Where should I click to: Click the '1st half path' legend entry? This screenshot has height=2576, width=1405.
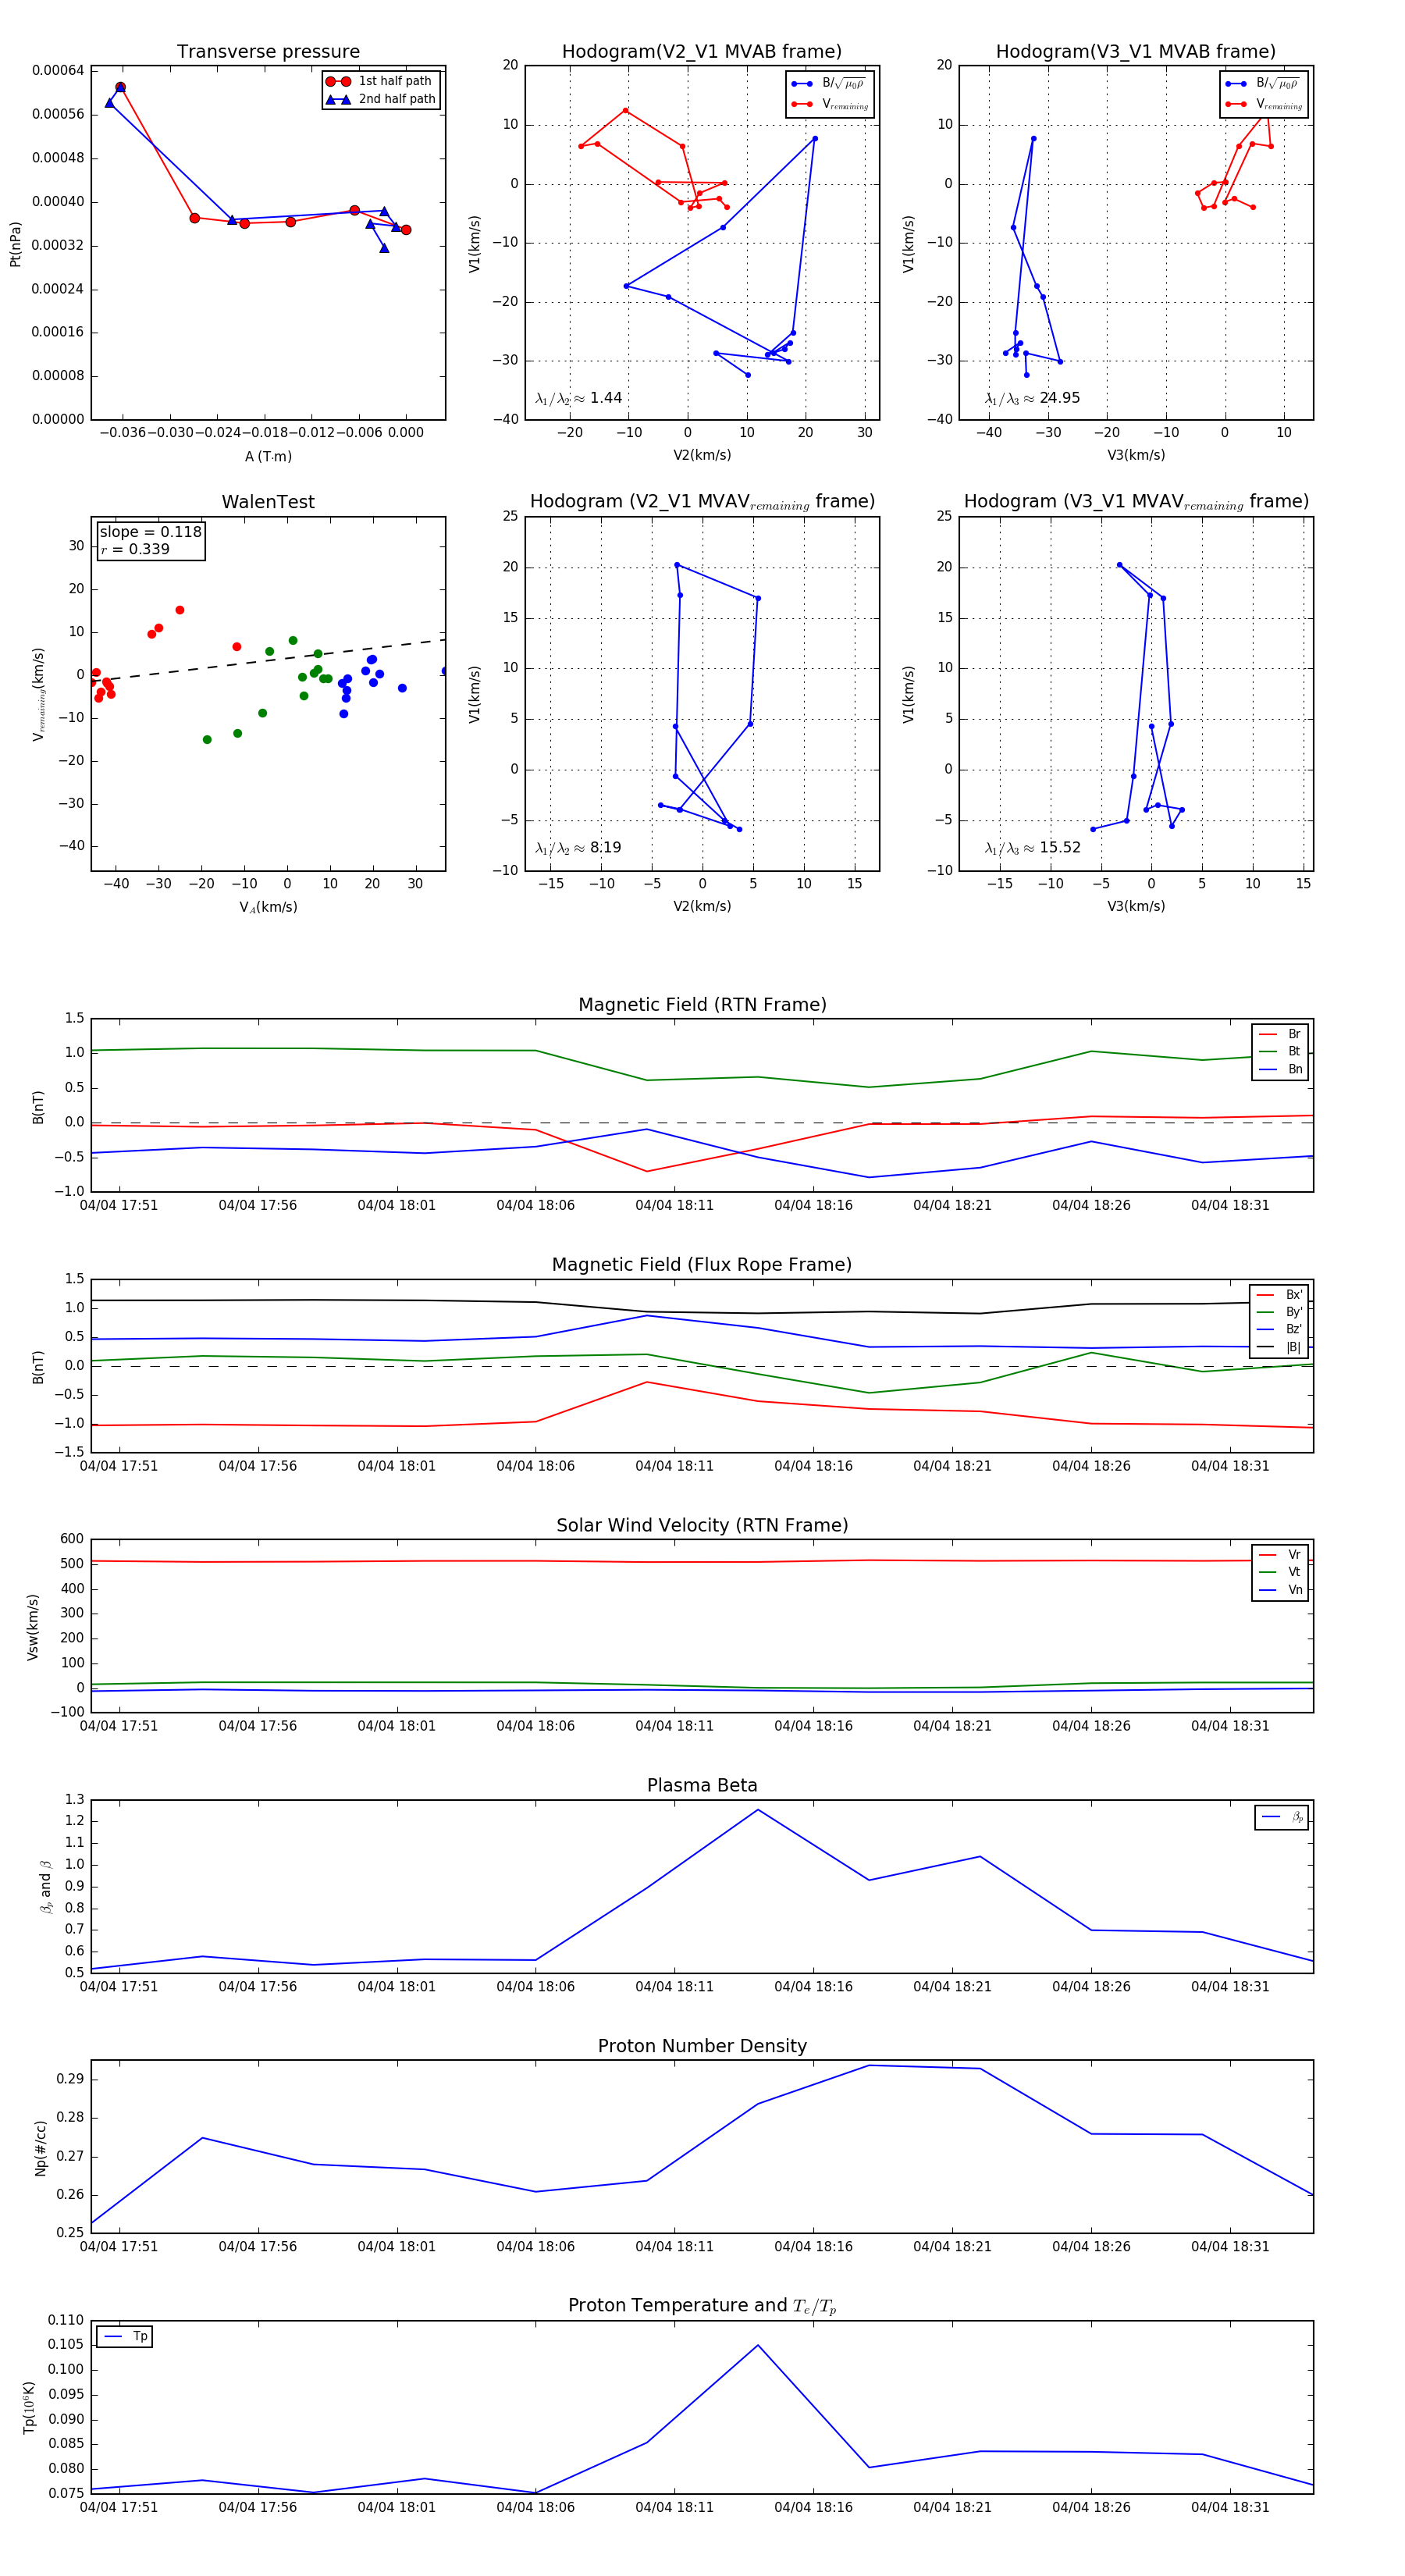(x=380, y=81)
